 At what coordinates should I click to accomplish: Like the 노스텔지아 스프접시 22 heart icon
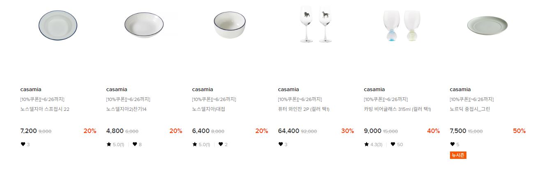(23, 144)
